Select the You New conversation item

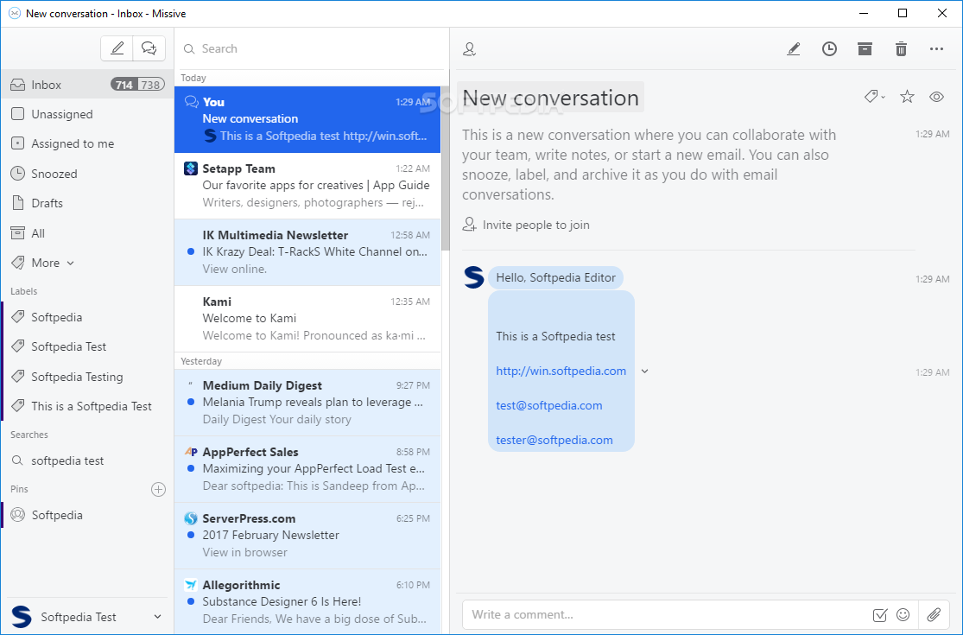307,120
